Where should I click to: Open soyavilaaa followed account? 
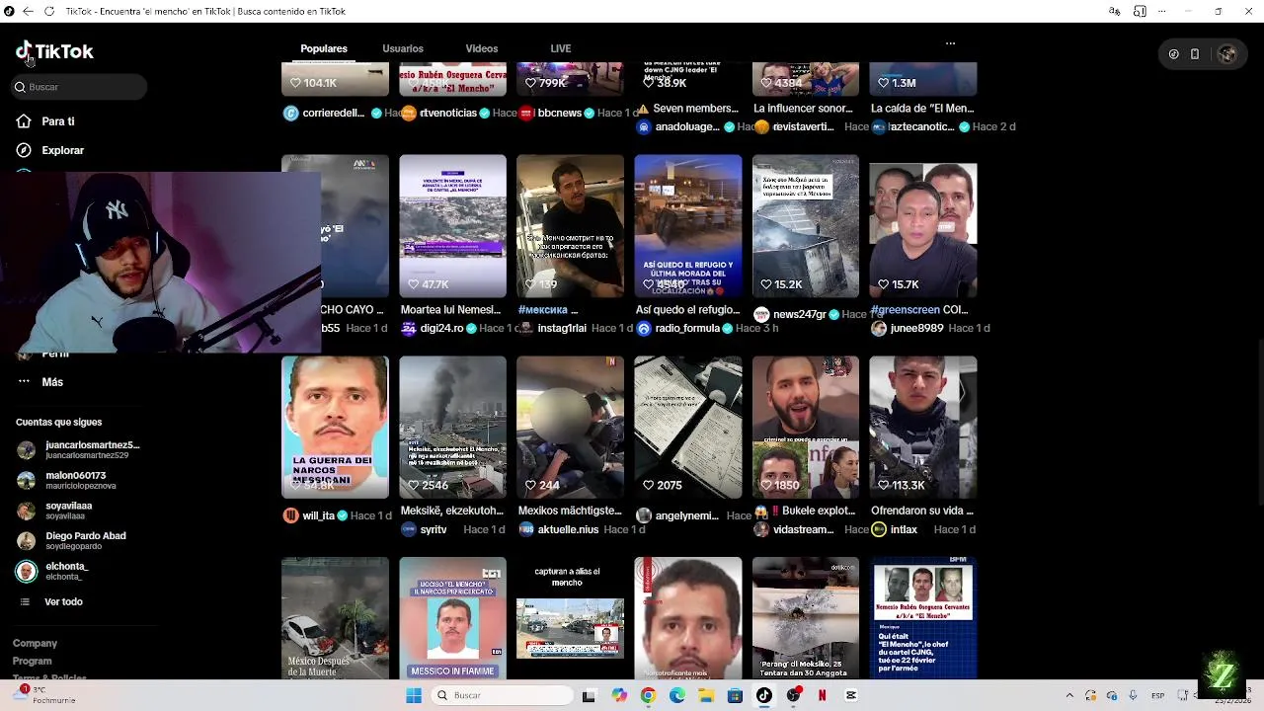[x=54, y=511]
